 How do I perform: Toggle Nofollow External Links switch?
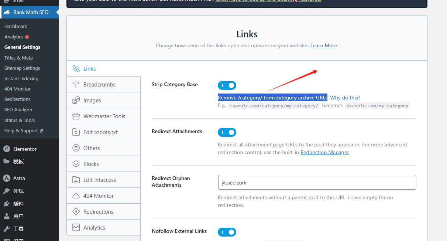[x=227, y=232]
